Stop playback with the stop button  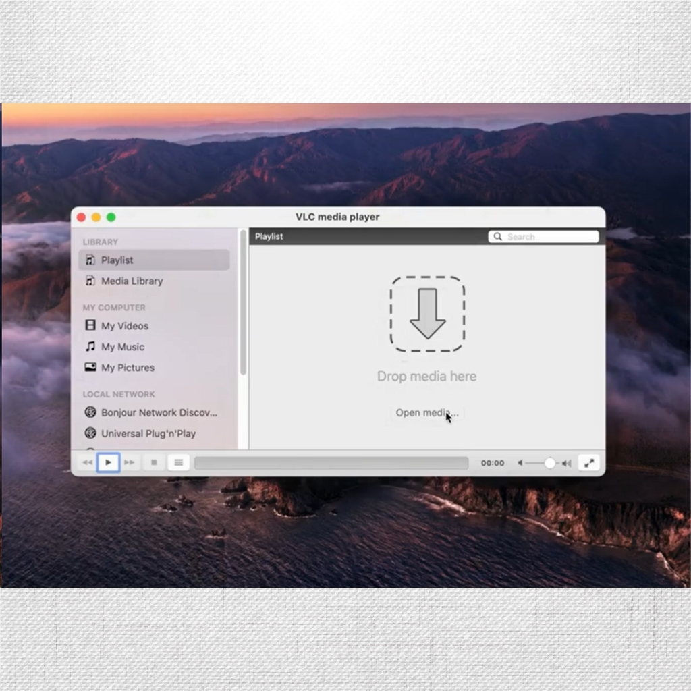pyautogui.click(x=154, y=462)
